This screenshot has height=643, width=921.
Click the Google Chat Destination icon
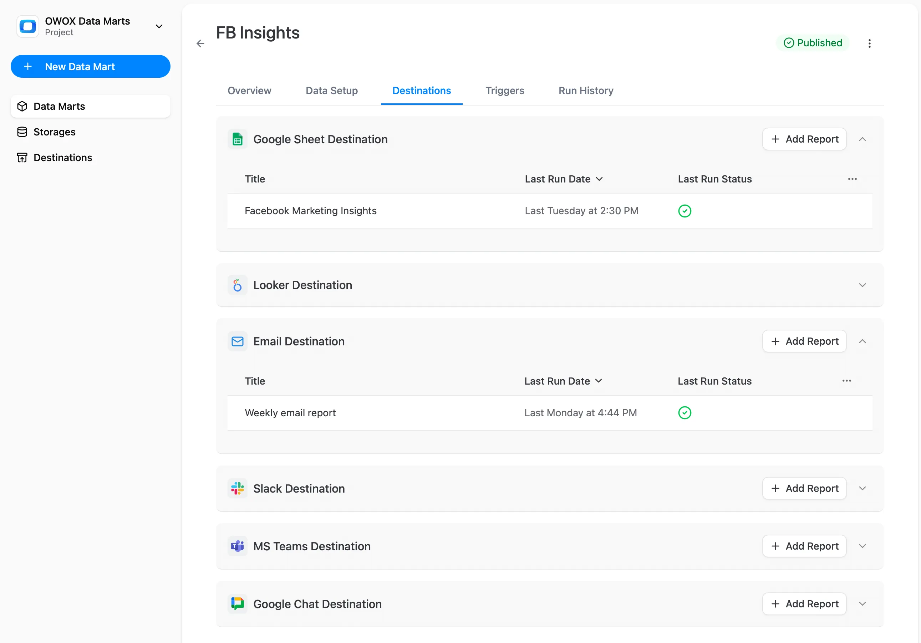[238, 604]
